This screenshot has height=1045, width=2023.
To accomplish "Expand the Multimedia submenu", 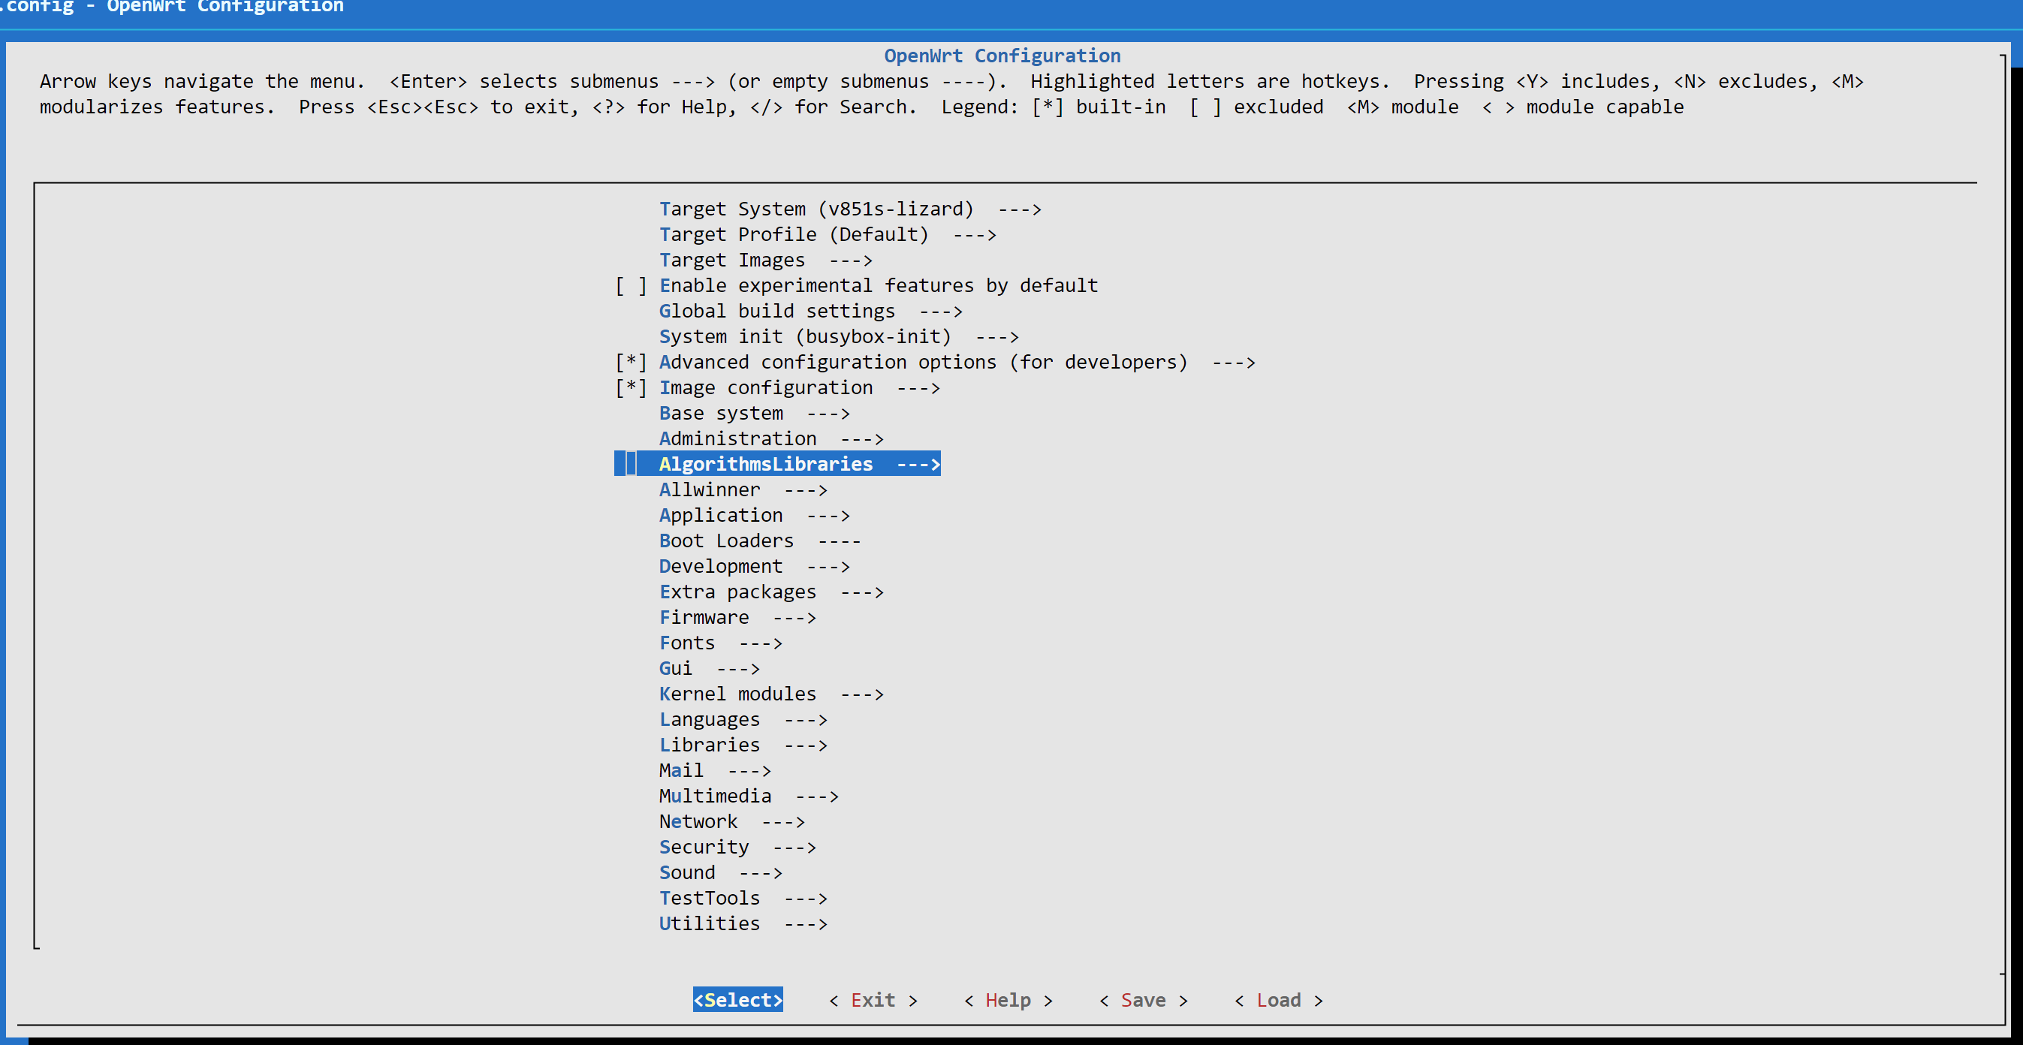I will (716, 795).
